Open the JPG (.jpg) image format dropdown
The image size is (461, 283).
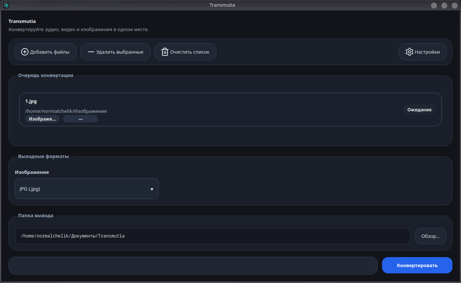tap(87, 189)
